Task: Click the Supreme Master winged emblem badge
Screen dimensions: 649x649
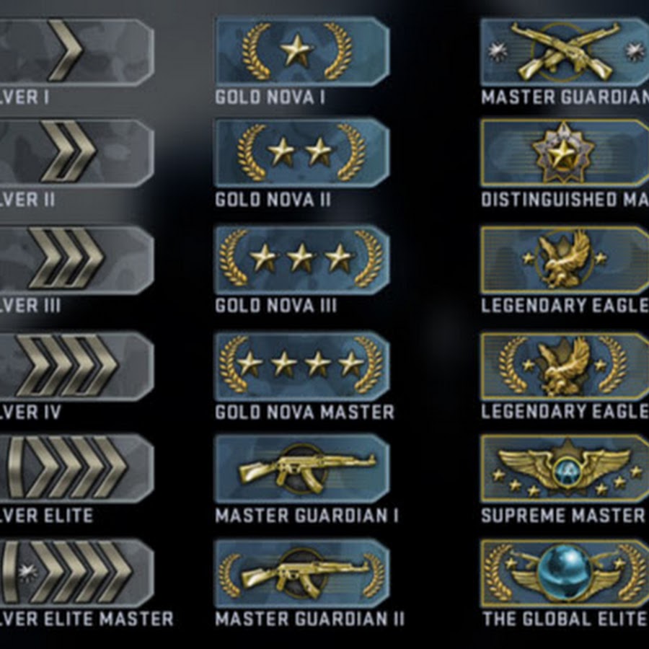Action: [565, 469]
